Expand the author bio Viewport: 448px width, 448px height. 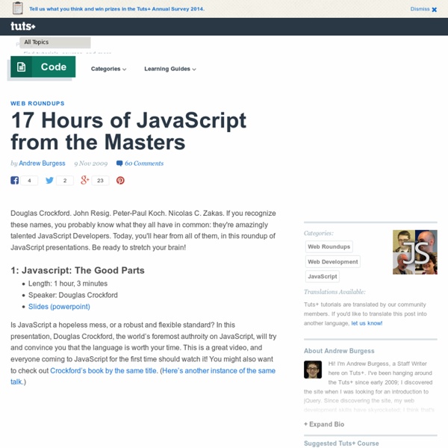coord(324,424)
